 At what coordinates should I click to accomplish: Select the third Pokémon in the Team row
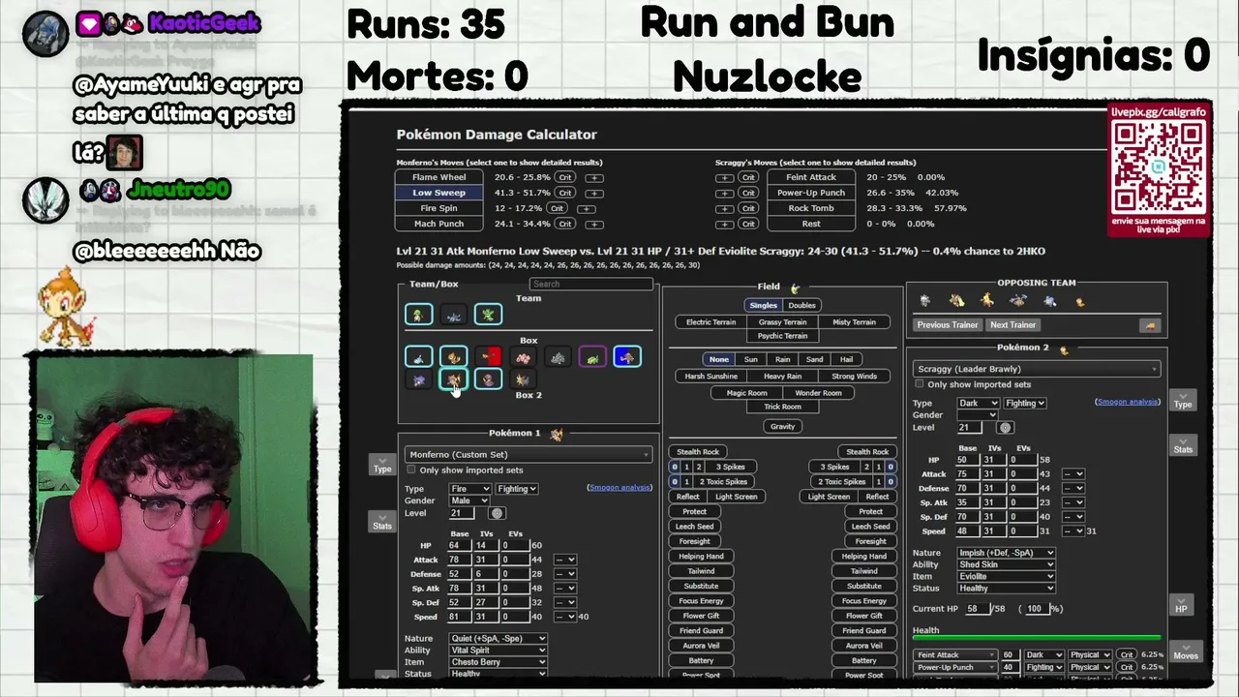488,314
